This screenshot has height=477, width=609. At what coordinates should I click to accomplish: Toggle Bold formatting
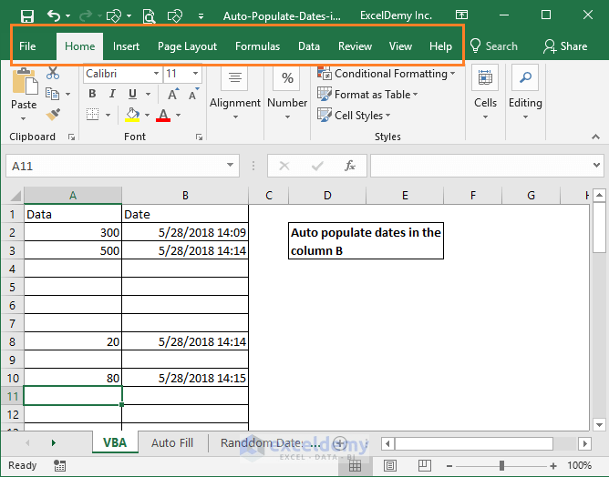[92, 94]
